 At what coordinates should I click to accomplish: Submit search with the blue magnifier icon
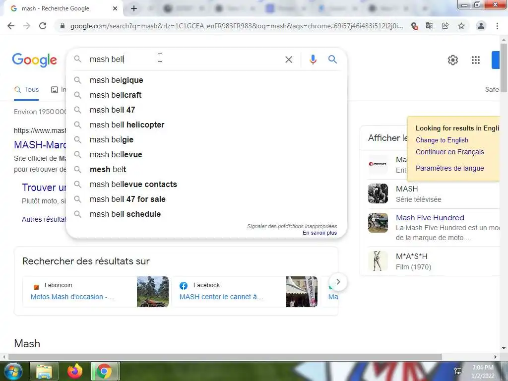[x=332, y=60]
